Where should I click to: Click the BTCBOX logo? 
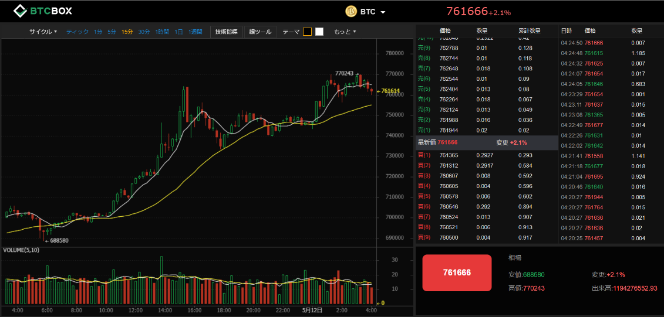[x=42, y=11]
